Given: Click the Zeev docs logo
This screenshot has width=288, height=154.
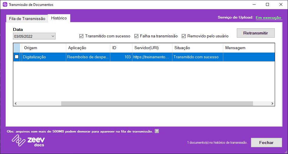Looking at the screenshot, I should 28,141.
